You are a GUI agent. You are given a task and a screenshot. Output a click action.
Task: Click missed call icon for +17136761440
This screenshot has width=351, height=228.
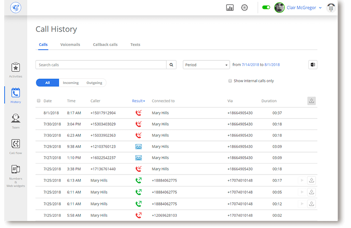[x=138, y=169]
